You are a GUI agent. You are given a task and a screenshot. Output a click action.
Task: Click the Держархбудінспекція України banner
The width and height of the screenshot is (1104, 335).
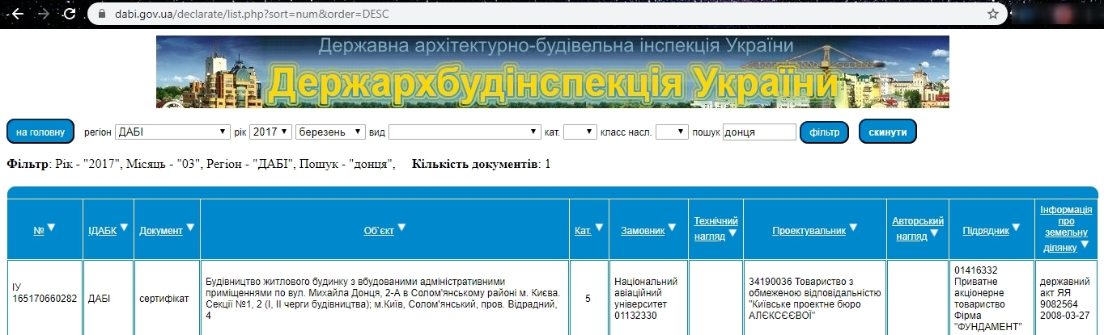click(552, 71)
